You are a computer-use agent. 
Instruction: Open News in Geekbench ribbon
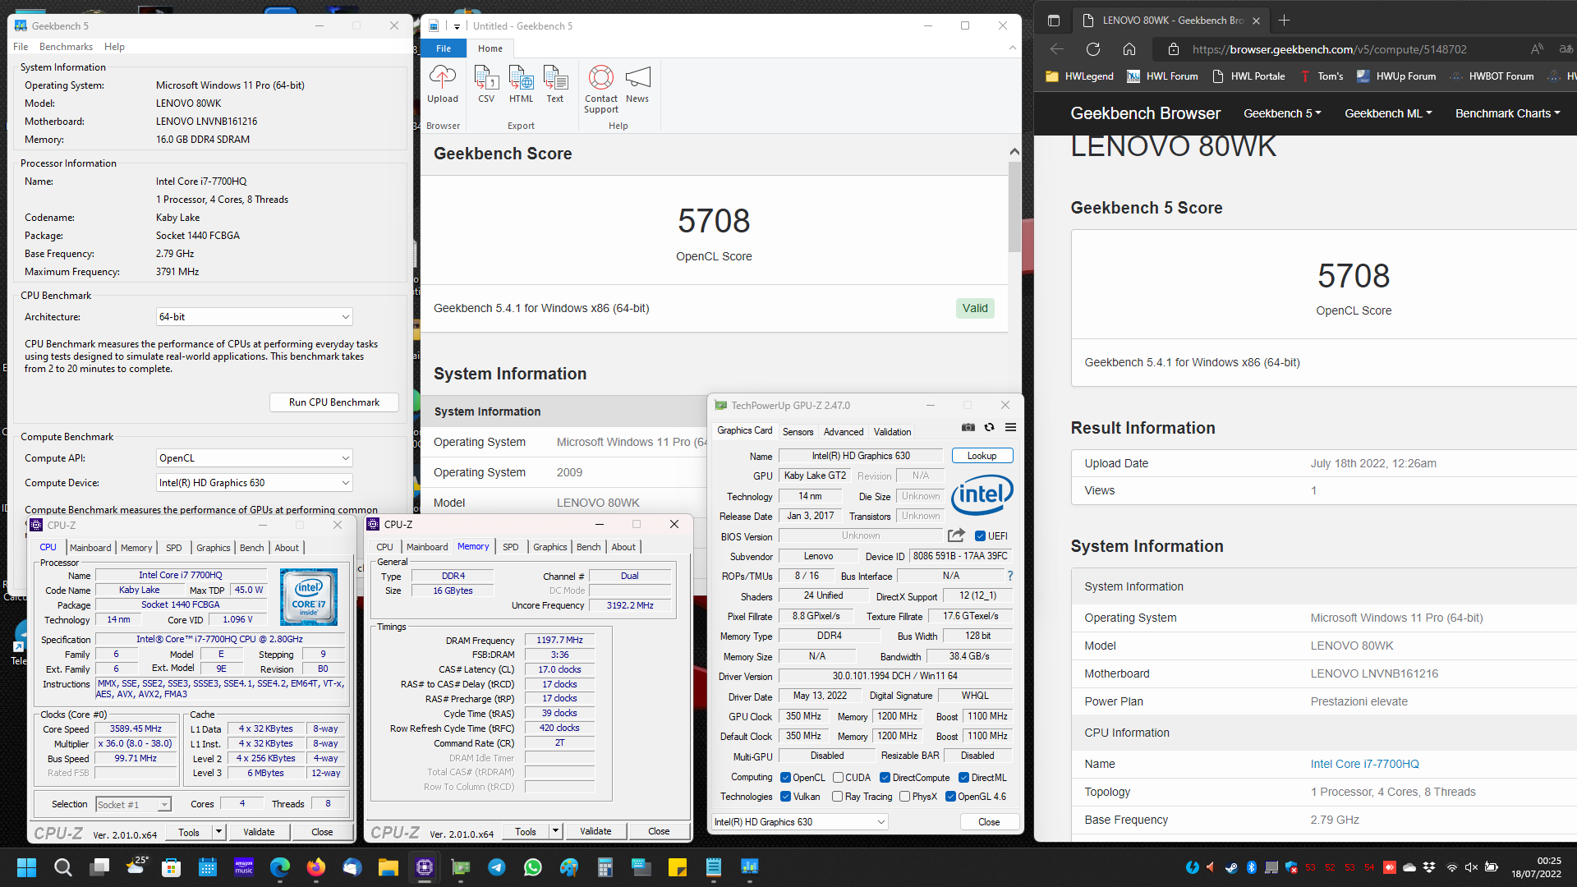point(637,85)
